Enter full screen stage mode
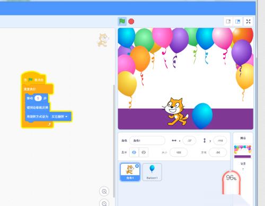The image size is (265, 206). 248,22
